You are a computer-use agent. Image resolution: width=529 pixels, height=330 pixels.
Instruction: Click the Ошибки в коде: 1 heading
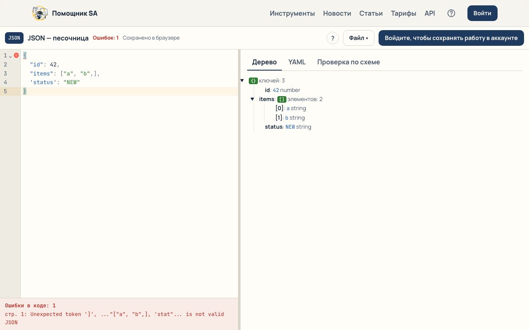(x=30, y=306)
